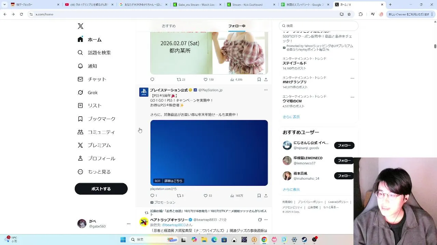This screenshot has width=437, height=245.
Task: Reply to the PlayStation post
Action: pos(153,196)
